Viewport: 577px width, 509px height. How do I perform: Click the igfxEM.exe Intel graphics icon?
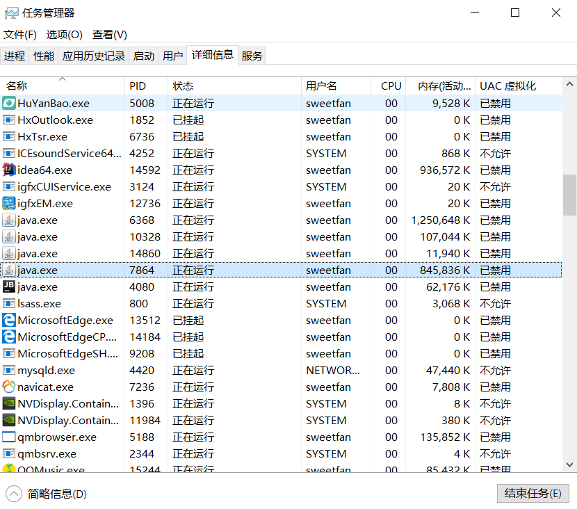click(x=9, y=204)
